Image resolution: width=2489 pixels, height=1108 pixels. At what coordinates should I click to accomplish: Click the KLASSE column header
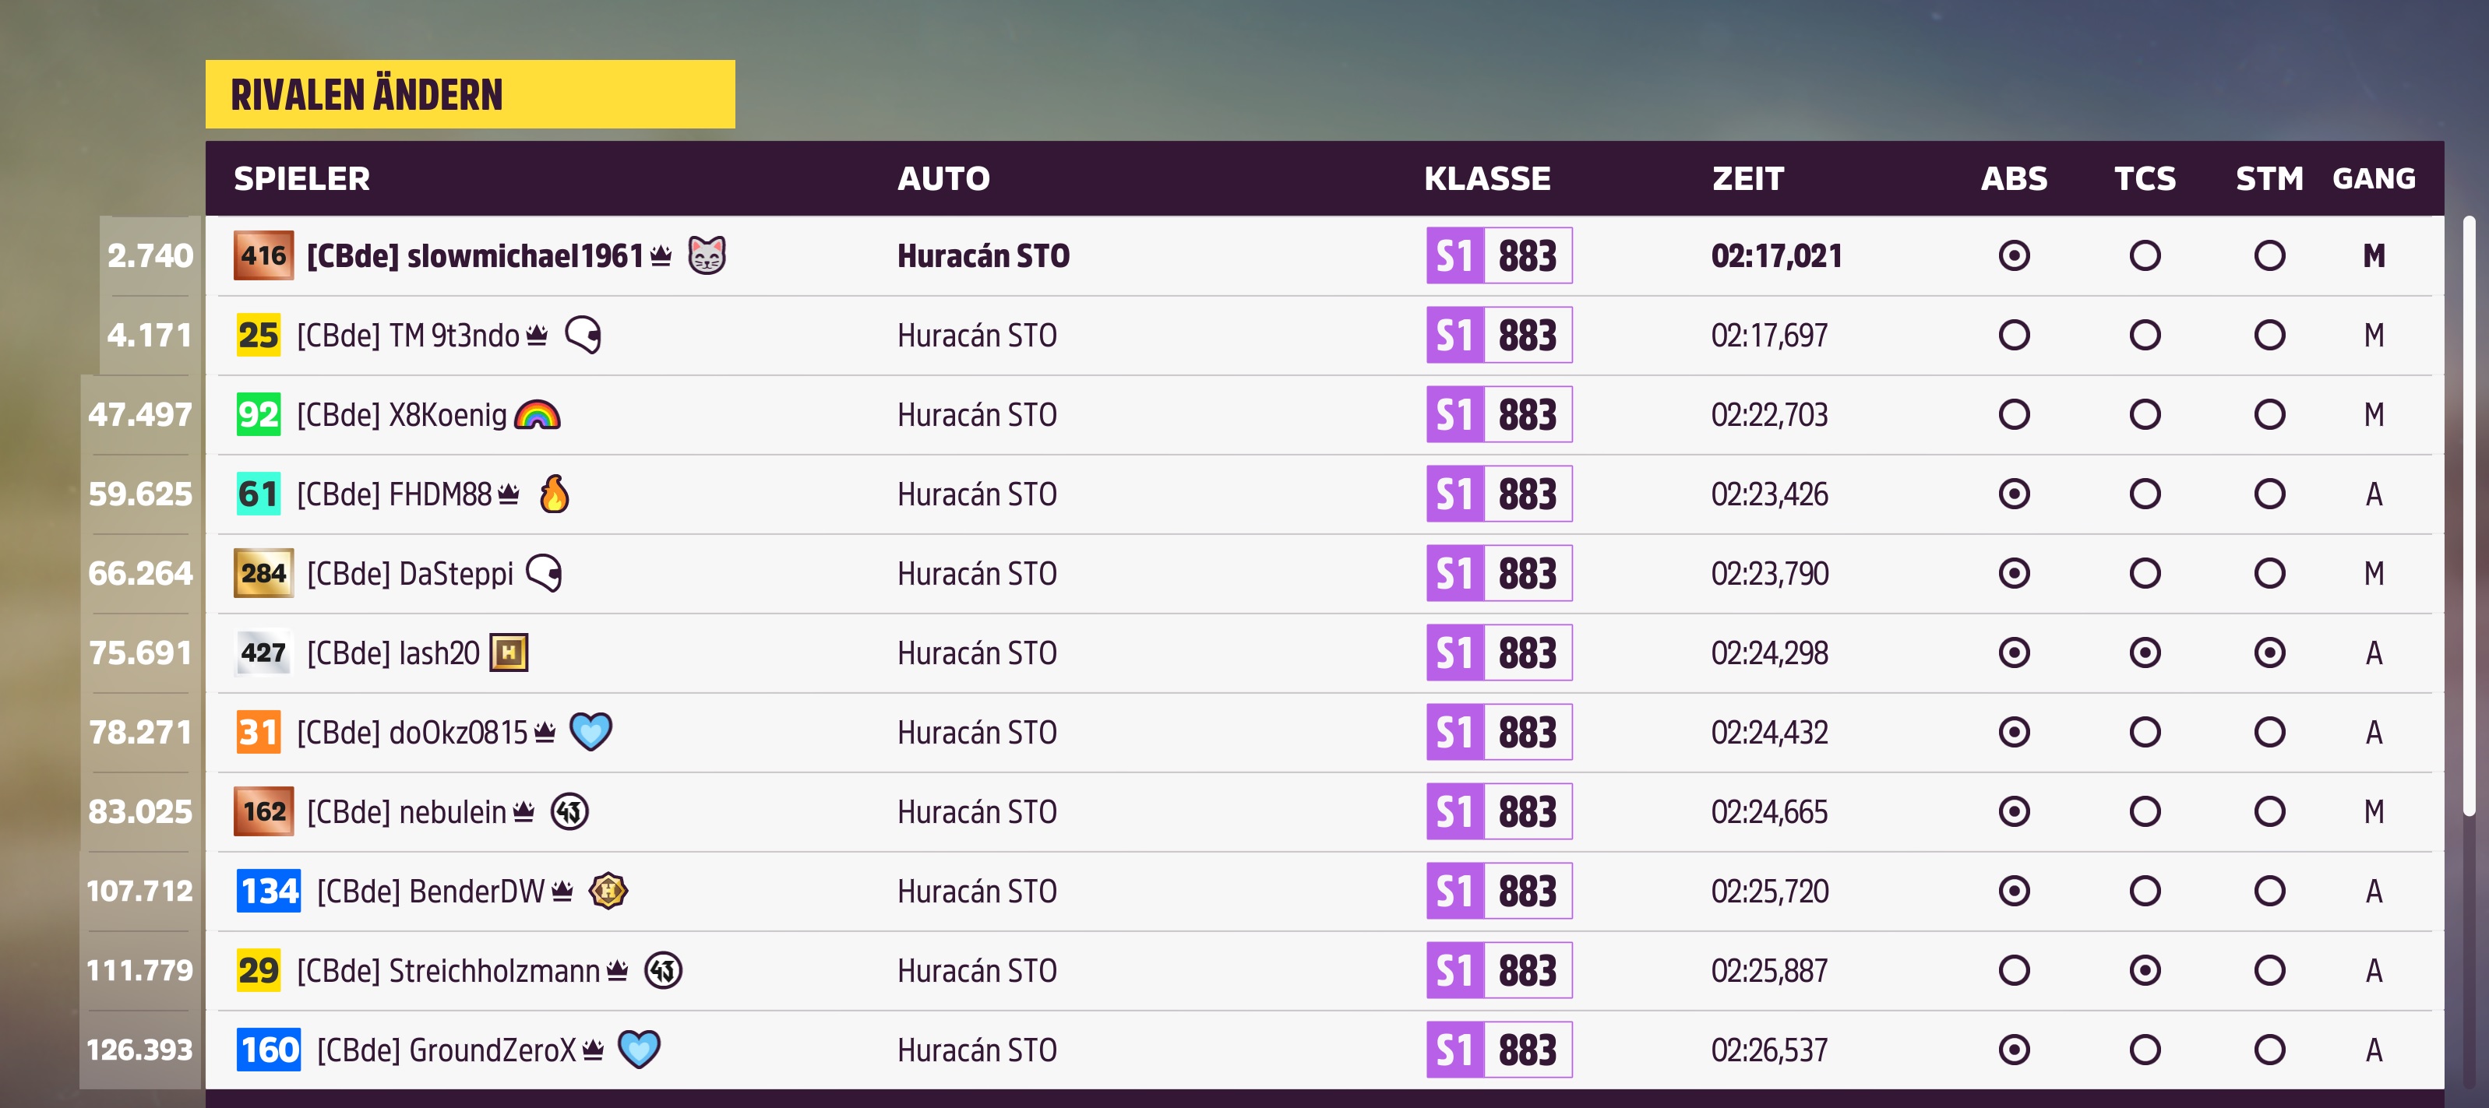(x=1487, y=179)
